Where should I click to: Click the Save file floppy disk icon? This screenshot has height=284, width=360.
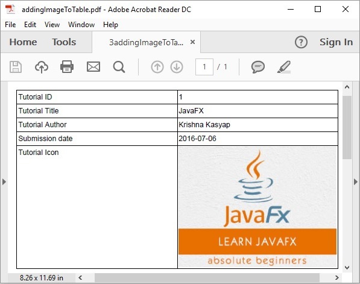(x=16, y=67)
